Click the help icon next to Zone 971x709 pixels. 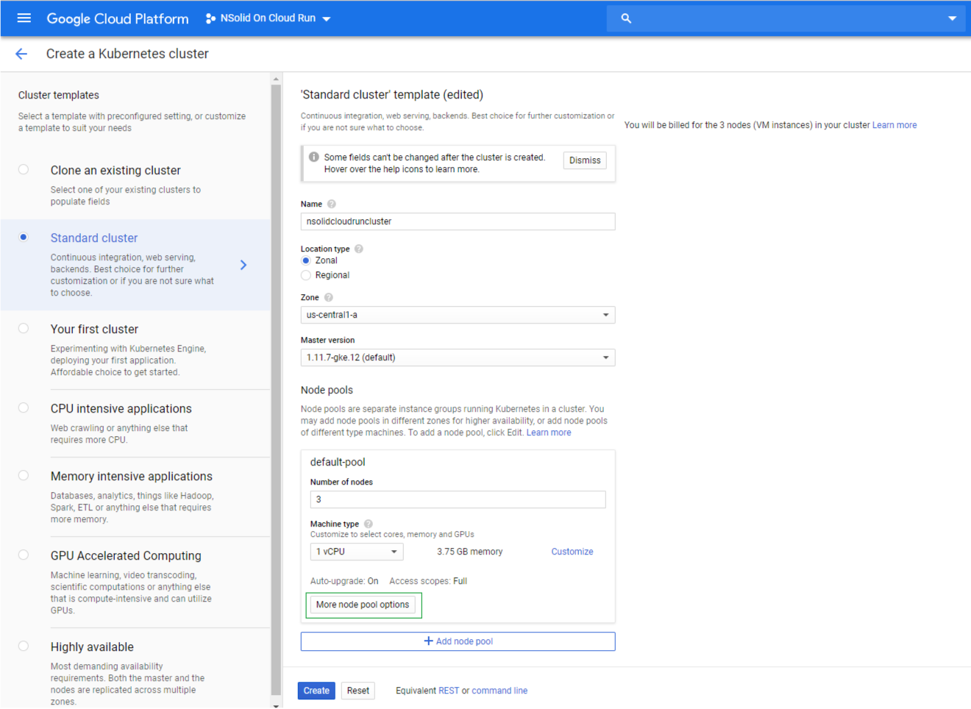click(329, 297)
